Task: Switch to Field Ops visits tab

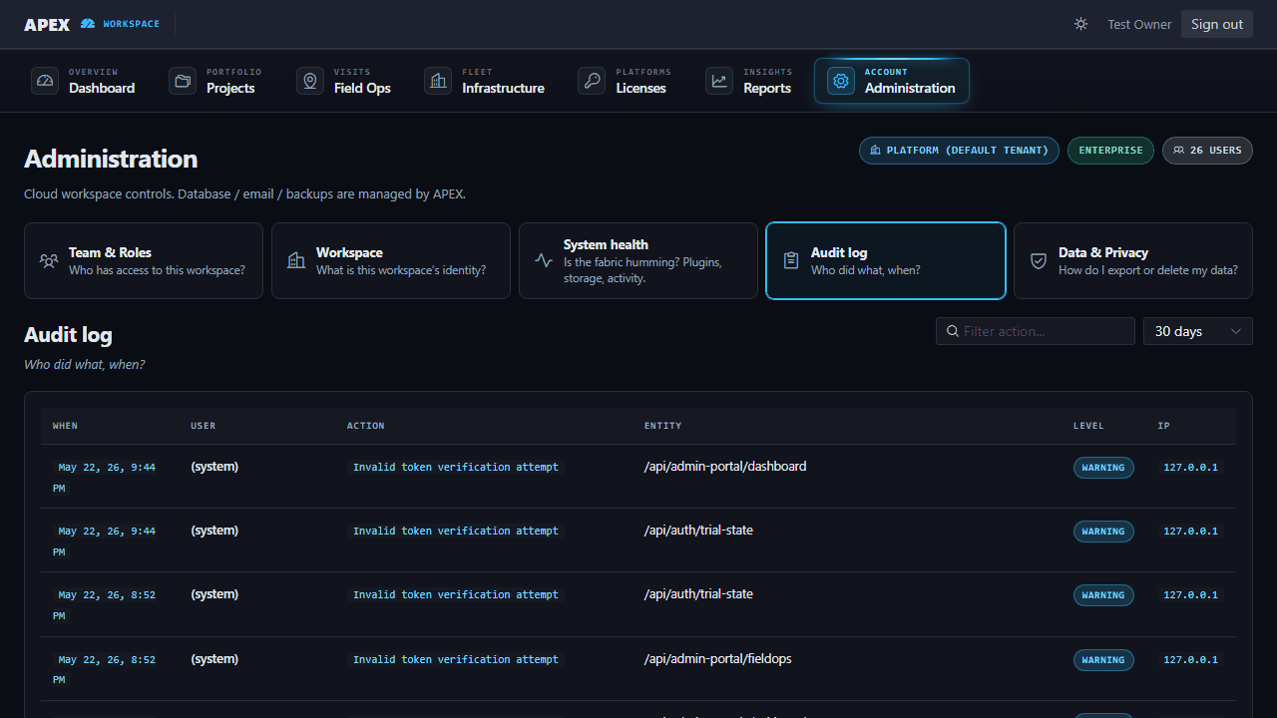Action: 344,81
